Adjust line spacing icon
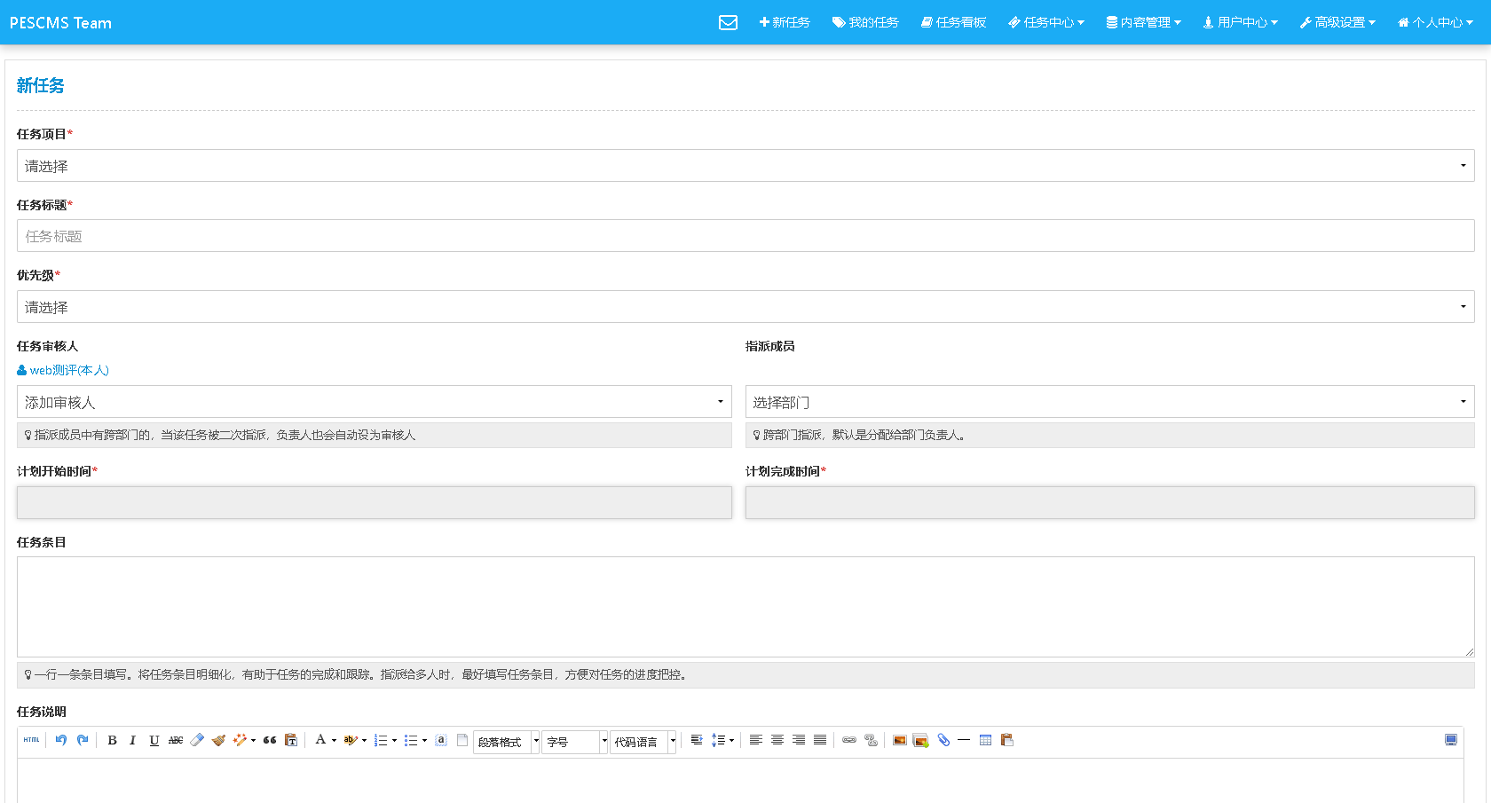 pos(718,740)
